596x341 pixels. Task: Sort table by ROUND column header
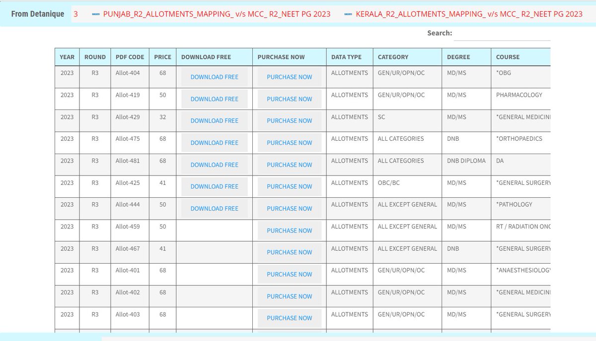click(95, 57)
